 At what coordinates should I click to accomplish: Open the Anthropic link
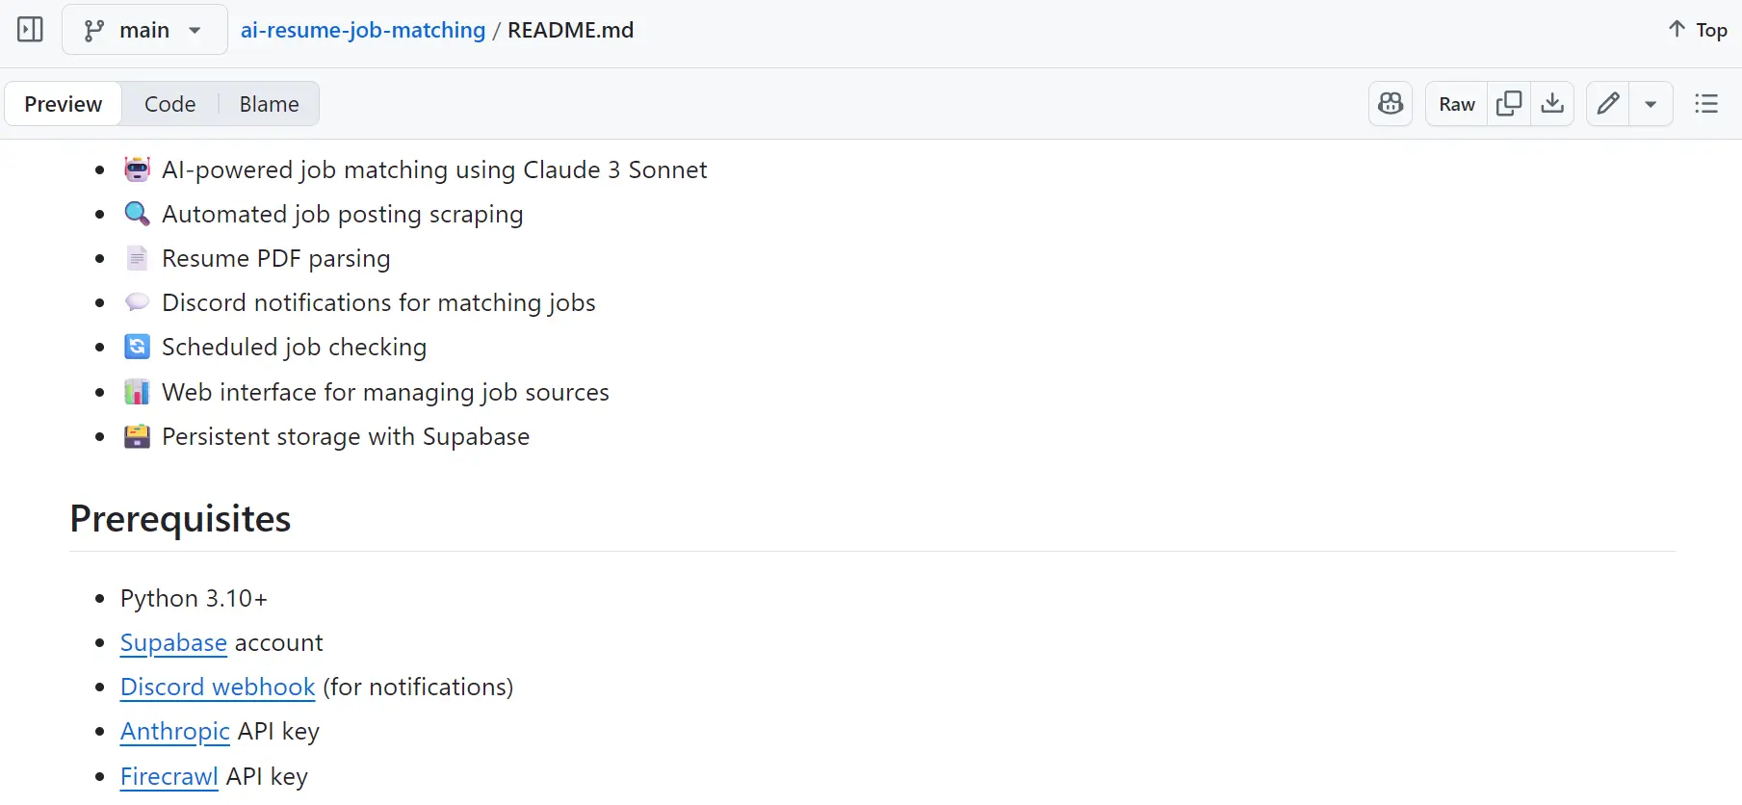[x=174, y=732]
